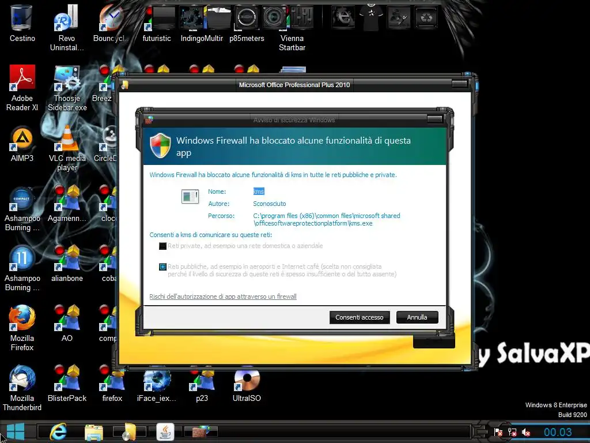Image resolution: width=590 pixels, height=443 pixels.
Task: Click the kms program icon in the dialog
Action: pos(190,196)
